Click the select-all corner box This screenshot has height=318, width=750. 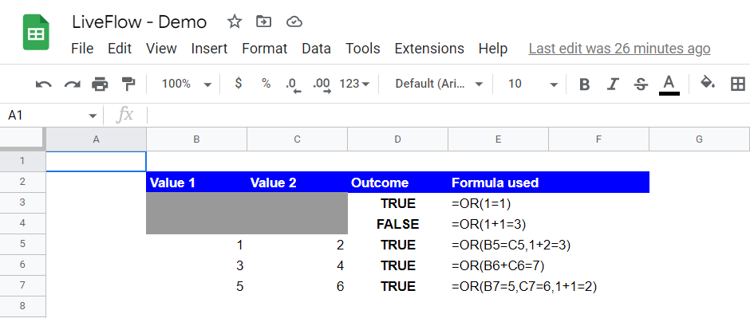(x=22, y=139)
